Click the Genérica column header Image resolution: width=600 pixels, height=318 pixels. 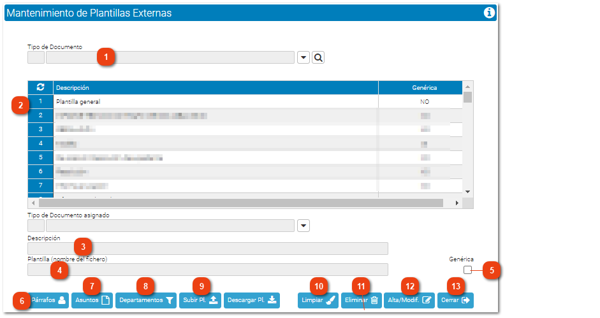point(421,88)
